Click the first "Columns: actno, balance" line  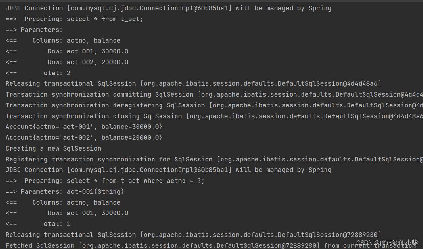tap(63, 41)
